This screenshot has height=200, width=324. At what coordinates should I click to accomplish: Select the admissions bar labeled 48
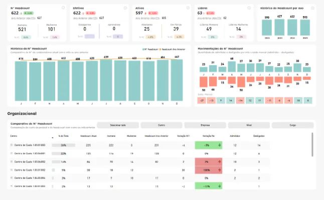(232, 67)
